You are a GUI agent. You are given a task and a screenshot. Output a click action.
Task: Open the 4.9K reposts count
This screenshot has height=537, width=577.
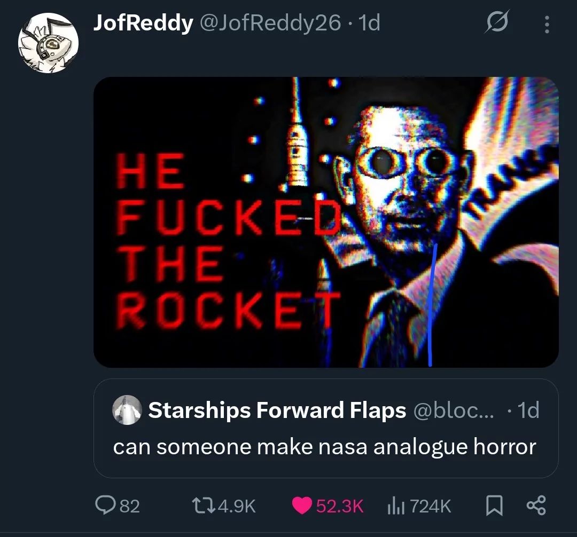pyautogui.click(x=237, y=506)
